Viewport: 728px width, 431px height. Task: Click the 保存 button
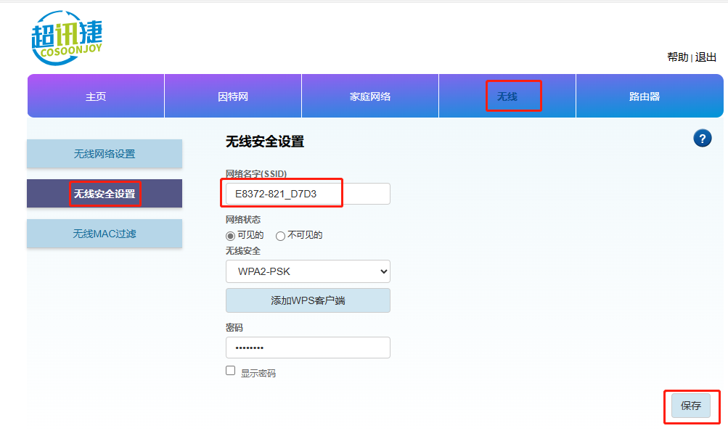(690, 406)
